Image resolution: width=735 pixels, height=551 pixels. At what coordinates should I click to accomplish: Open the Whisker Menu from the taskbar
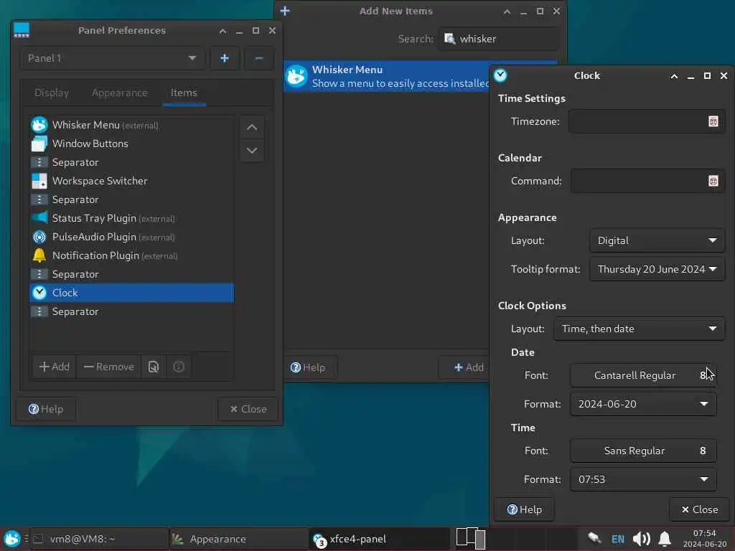[12, 539]
